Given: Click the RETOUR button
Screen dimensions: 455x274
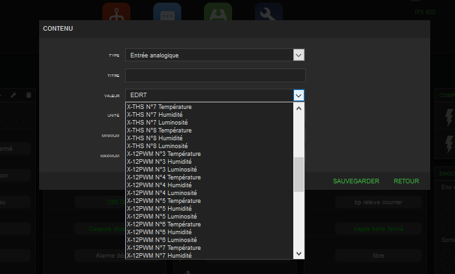Looking at the screenshot, I should point(406,181).
